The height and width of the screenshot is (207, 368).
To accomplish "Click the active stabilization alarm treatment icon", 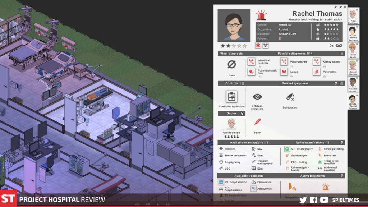I will click(x=325, y=187).
